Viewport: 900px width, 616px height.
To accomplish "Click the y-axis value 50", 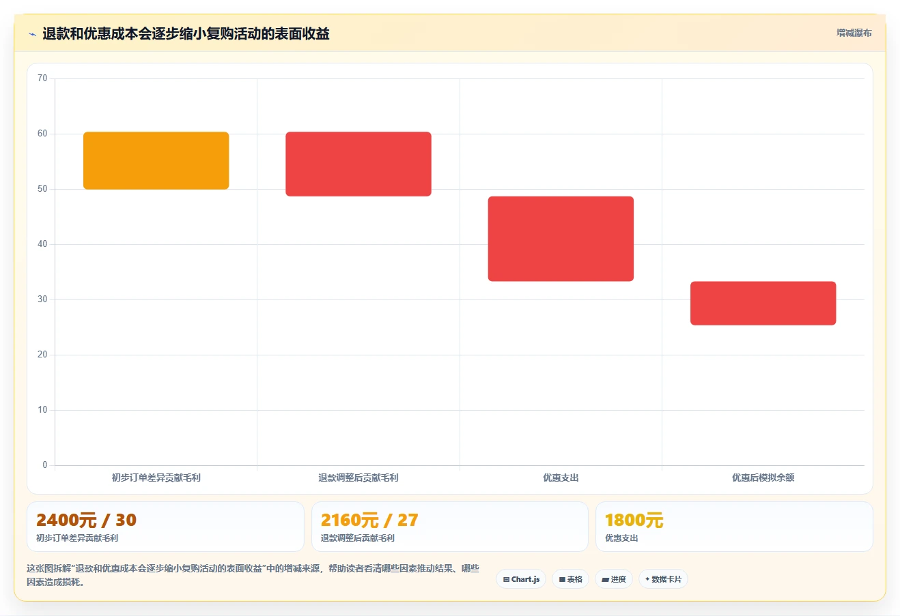I will click(42, 189).
